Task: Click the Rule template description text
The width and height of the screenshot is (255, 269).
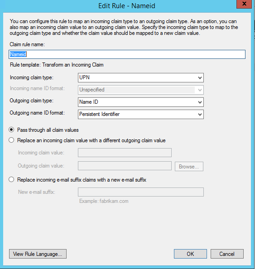Action: [57, 65]
